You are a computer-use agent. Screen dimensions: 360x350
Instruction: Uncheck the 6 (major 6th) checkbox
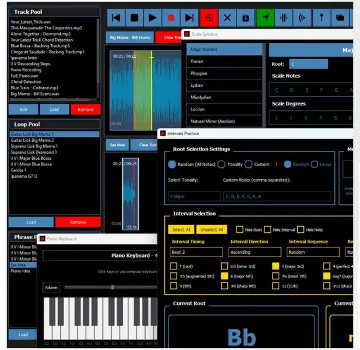224,276
